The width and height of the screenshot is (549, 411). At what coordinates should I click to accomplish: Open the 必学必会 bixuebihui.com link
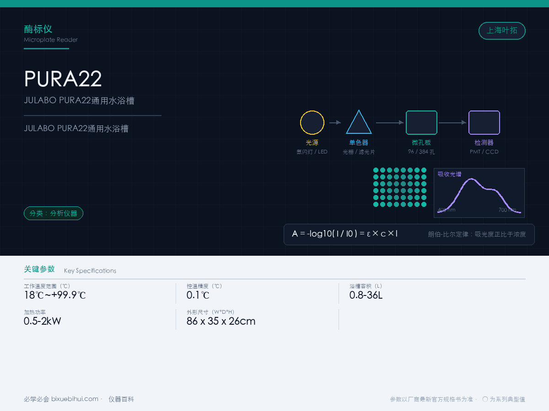click(61, 399)
